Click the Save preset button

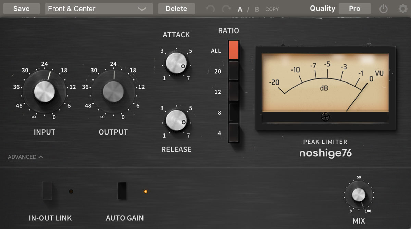[x=22, y=9]
